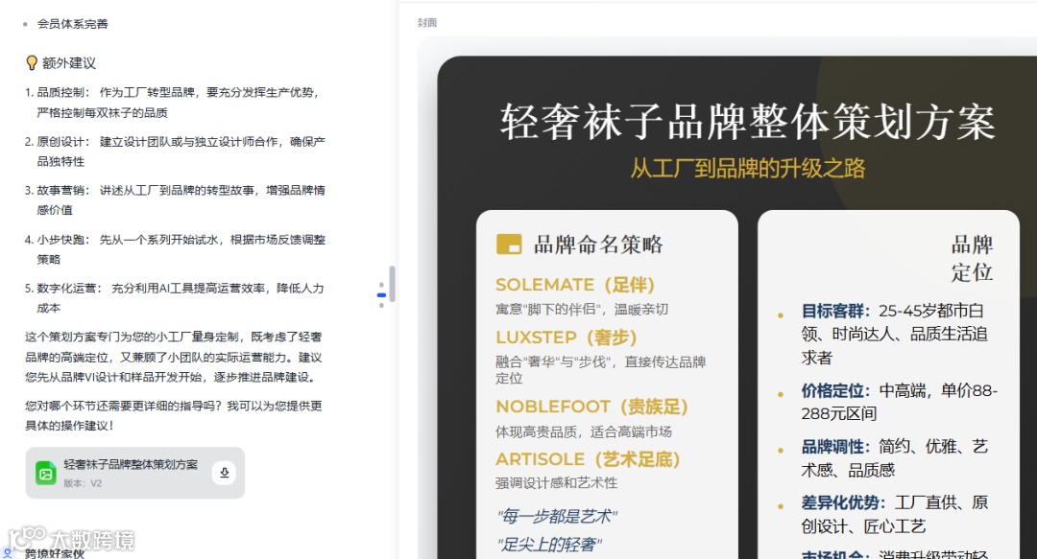Select list item 1 品质控制
Image resolution: width=1037 pixels, height=559 pixels.
[x=175, y=103]
